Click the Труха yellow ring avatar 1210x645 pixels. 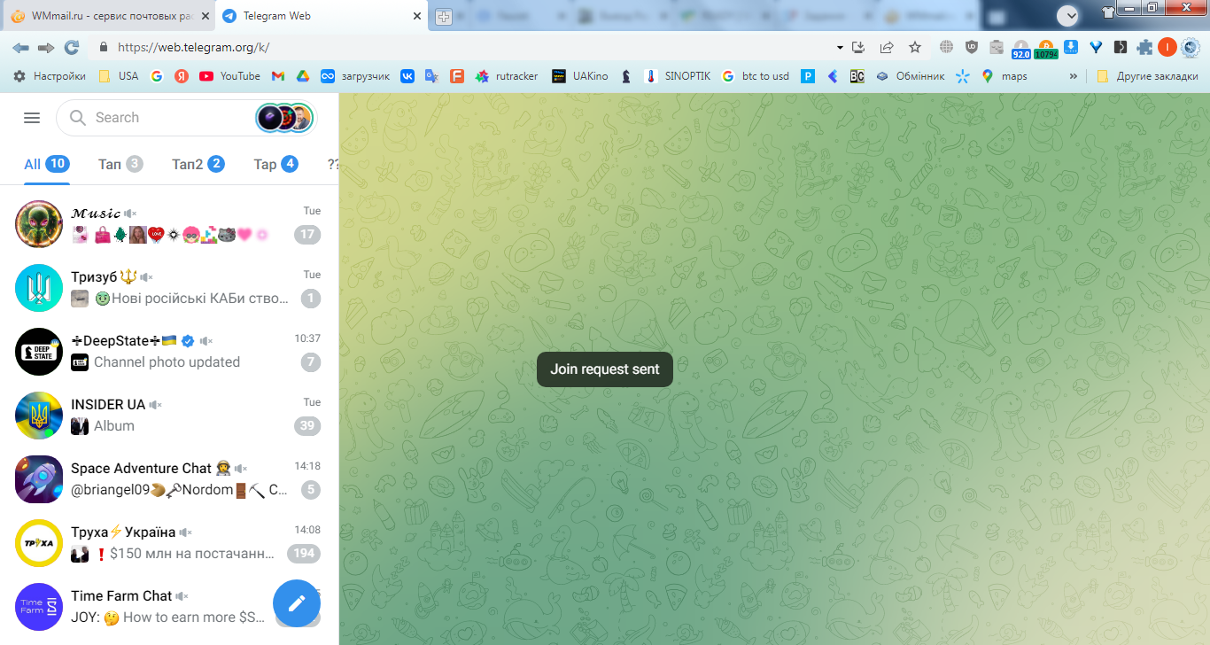[39, 543]
